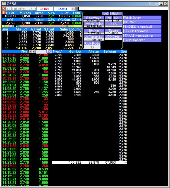Click the Alistan column header
This screenshot has width=170, height=188.
[x=94, y=51]
